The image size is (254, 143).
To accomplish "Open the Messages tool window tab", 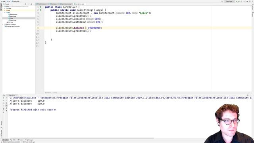I will (x=30, y=140).
